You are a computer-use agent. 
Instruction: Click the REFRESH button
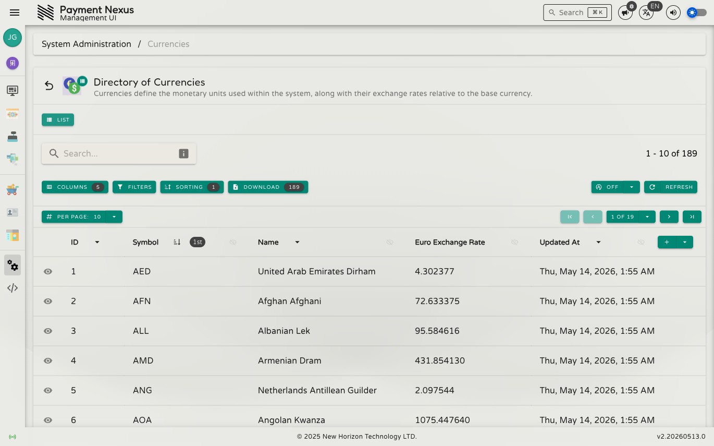(671, 187)
